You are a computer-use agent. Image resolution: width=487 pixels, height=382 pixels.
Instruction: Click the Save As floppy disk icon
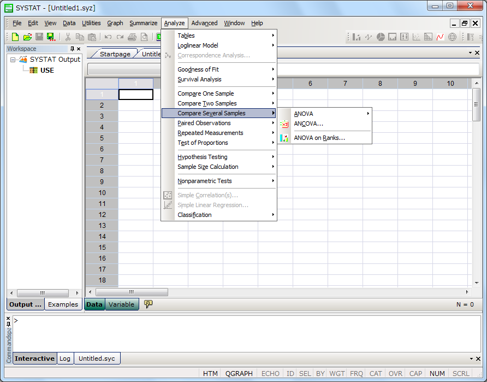point(51,37)
